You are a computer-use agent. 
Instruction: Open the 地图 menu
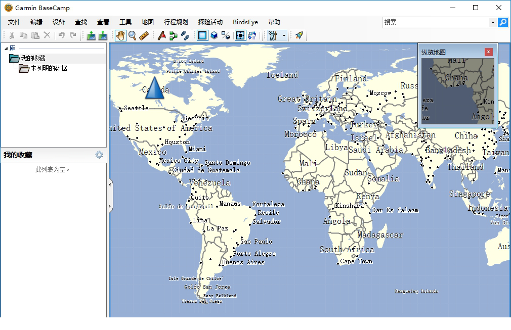pos(147,22)
